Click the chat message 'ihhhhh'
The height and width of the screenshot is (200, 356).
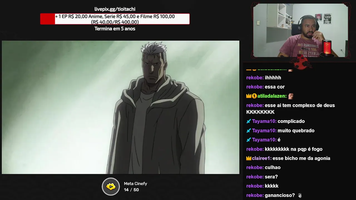273,78
